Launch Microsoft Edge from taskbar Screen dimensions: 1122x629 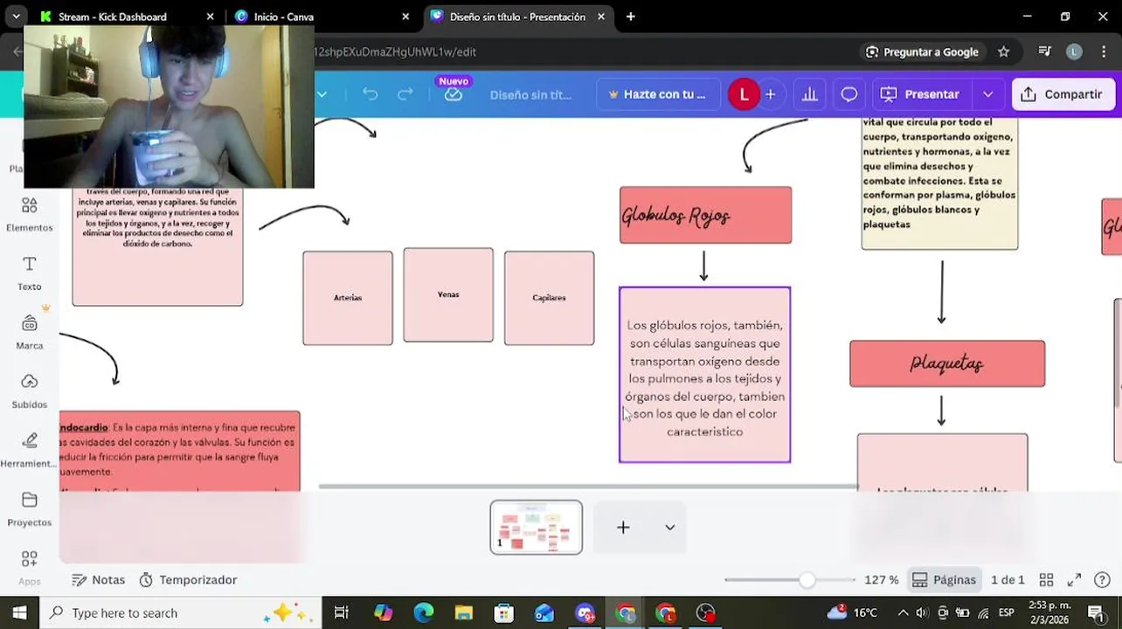point(424,612)
